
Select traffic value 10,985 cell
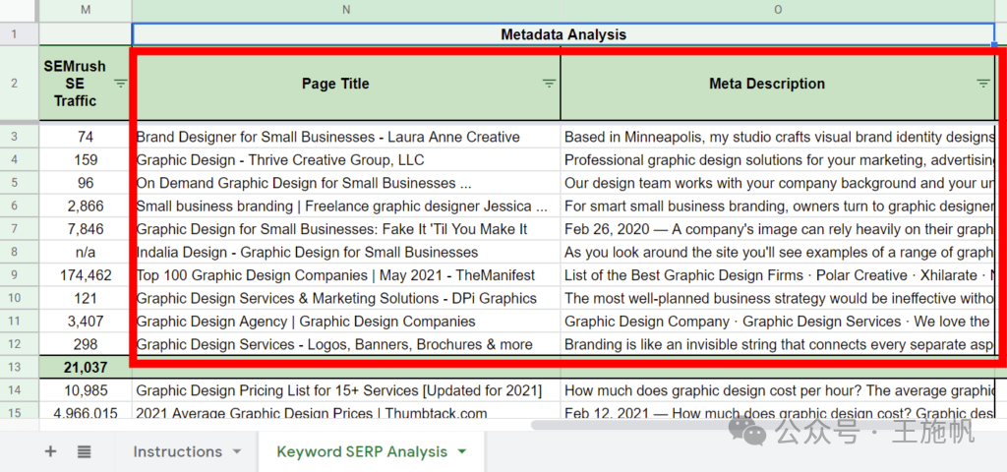coord(86,390)
